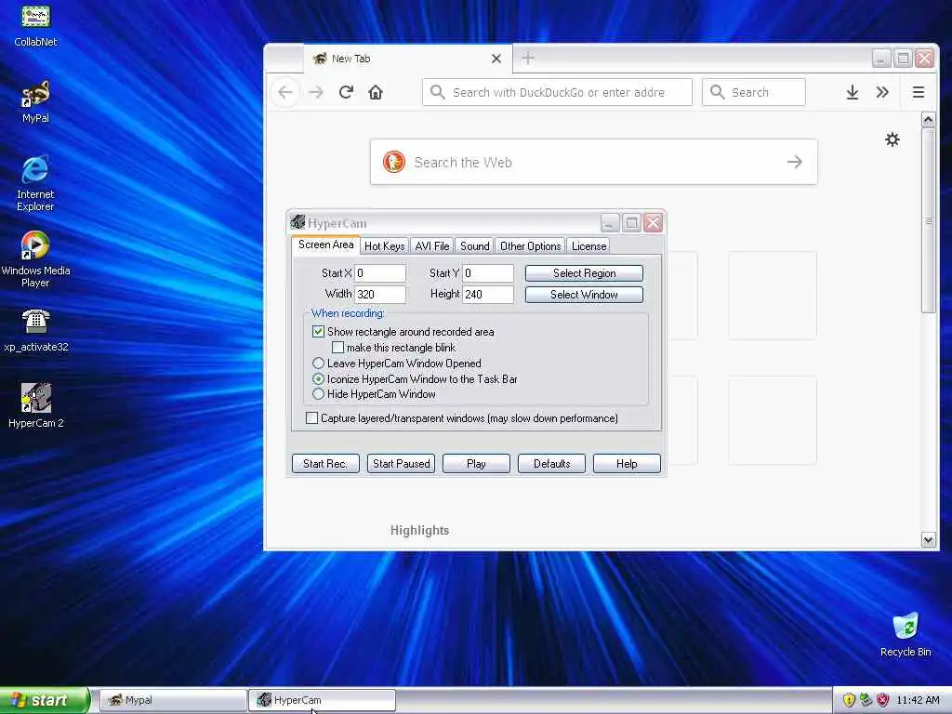Open the Other Options tab
Screen dimensions: 952x714
(x=530, y=245)
